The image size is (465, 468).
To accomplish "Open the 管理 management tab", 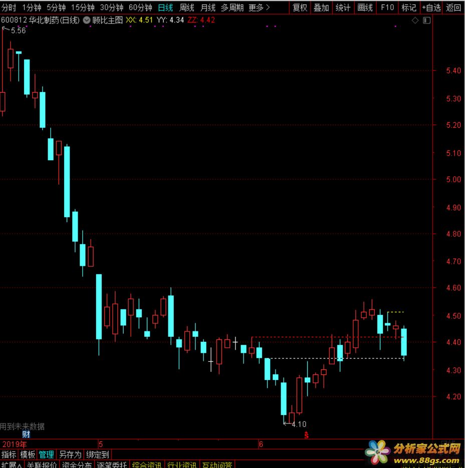I will [46, 454].
